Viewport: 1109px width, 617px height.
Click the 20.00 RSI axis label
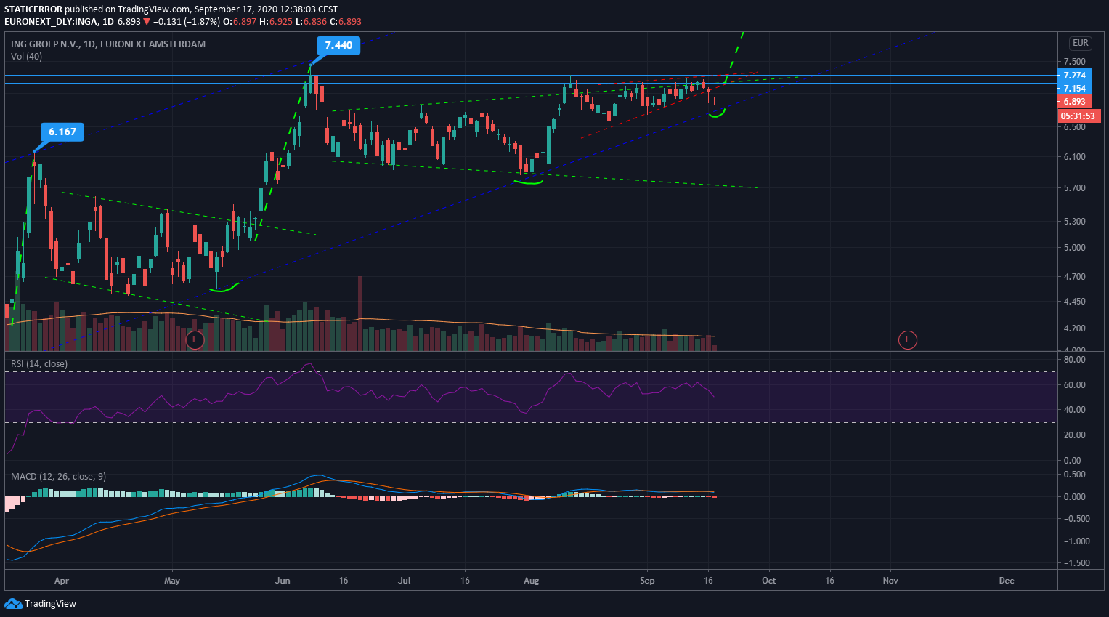pyautogui.click(x=1074, y=435)
